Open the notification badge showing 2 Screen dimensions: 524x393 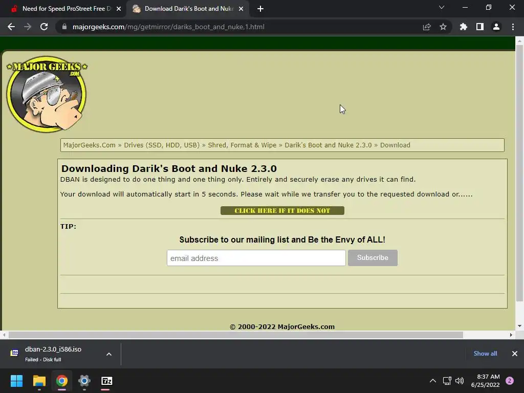point(510,381)
